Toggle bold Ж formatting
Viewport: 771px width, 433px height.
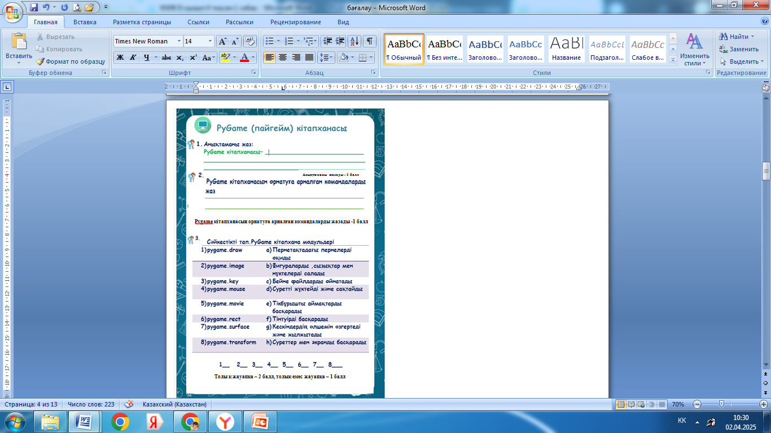click(120, 58)
